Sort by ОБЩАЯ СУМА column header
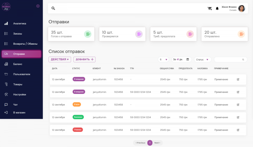Image resolution: width=253 pixels, height=147 pixels. pos(167,69)
